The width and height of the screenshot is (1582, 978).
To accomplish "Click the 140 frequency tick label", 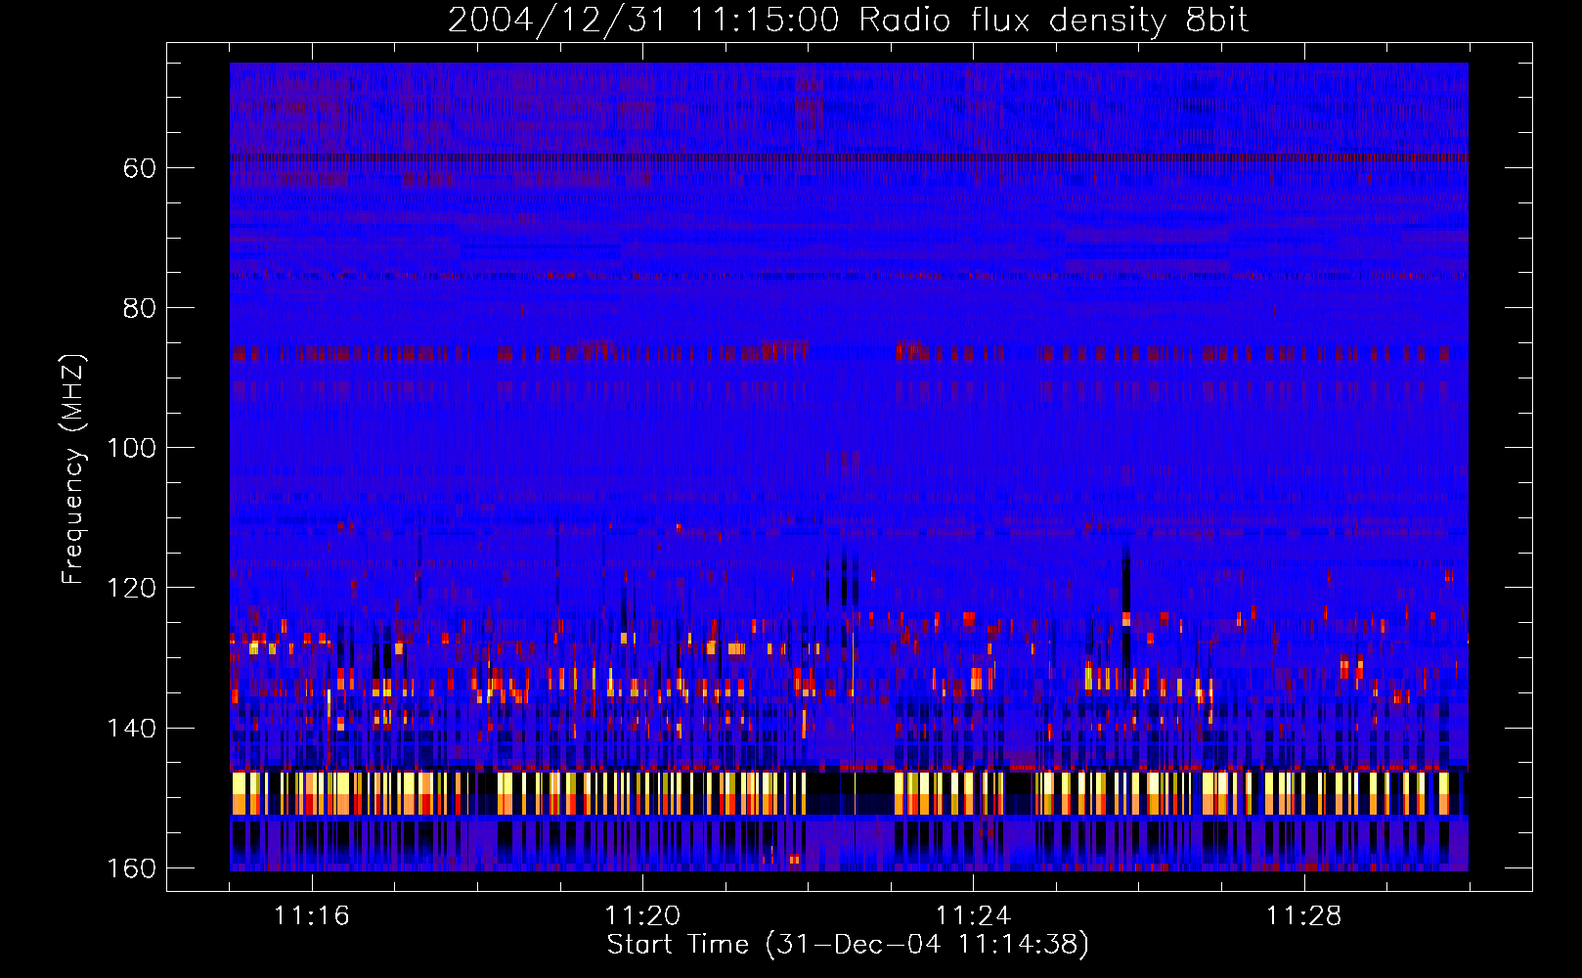I will (132, 729).
